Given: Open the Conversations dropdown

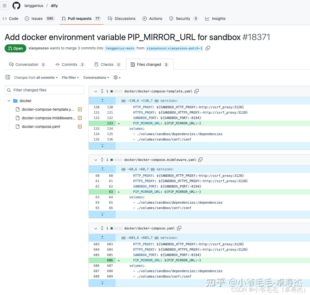Looking at the screenshot, I should pyautogui.click(x=96, y=77).
